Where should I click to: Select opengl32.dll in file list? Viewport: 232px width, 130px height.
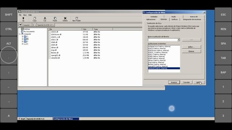[55, 55]
